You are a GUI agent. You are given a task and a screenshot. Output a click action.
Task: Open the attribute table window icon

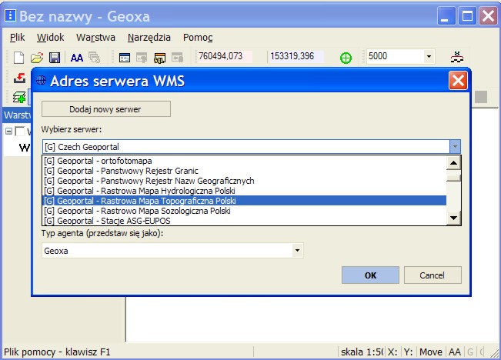click(x=125, y=58)
